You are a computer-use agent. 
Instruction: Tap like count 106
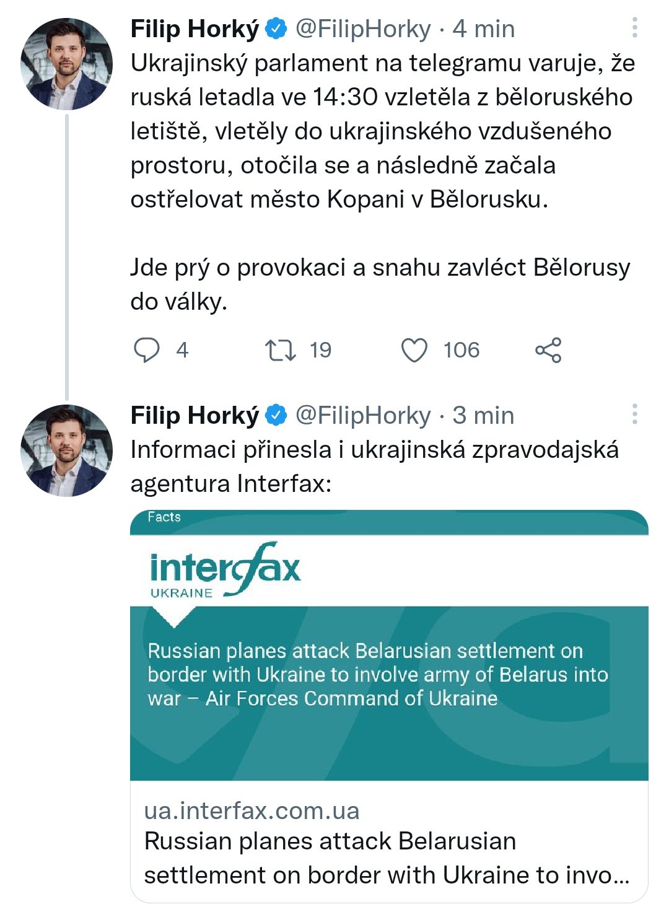(461, 350)
